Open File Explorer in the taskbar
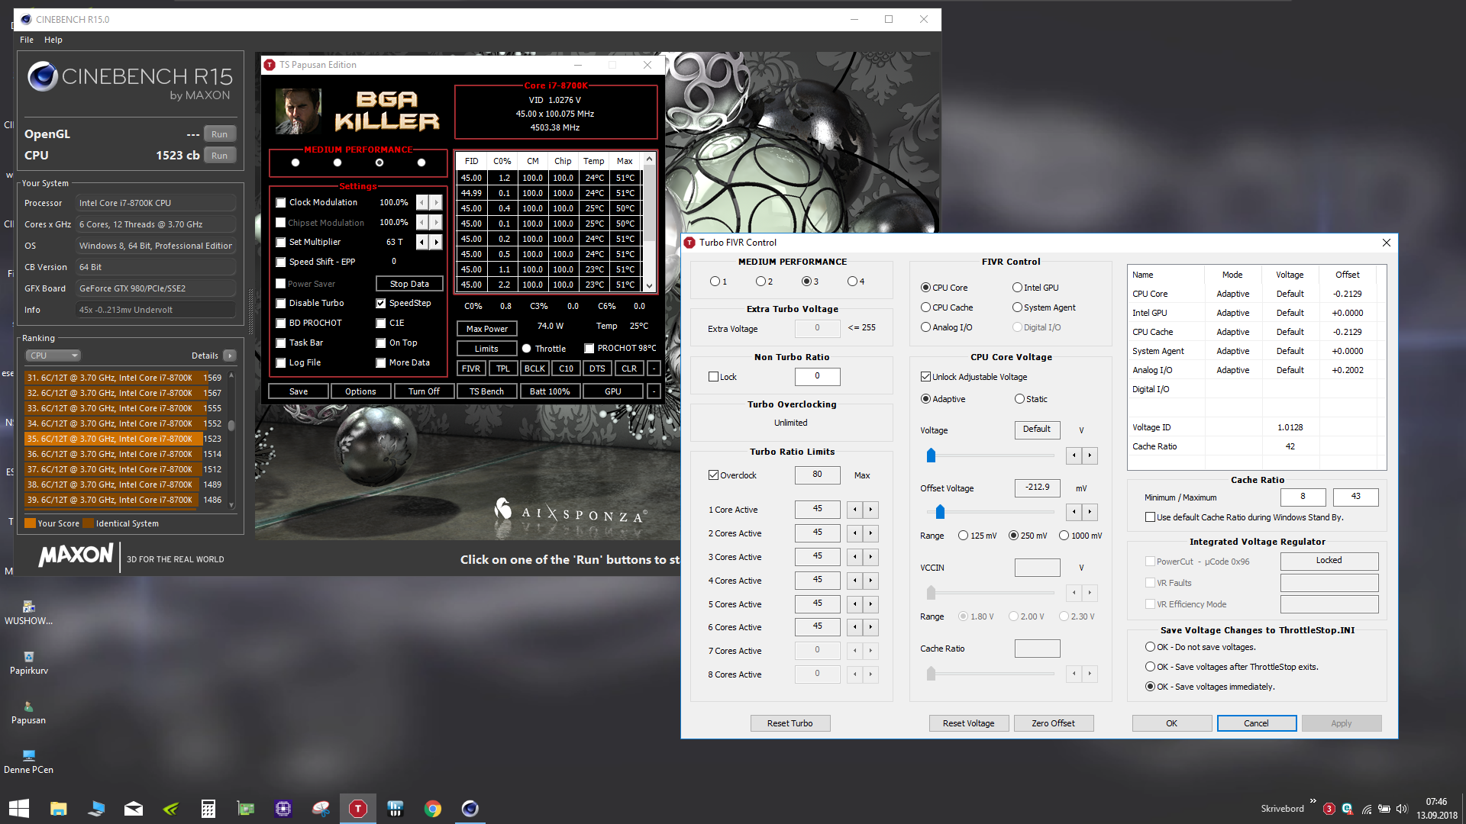The image size is (1466, 824). tap(58, 809)
